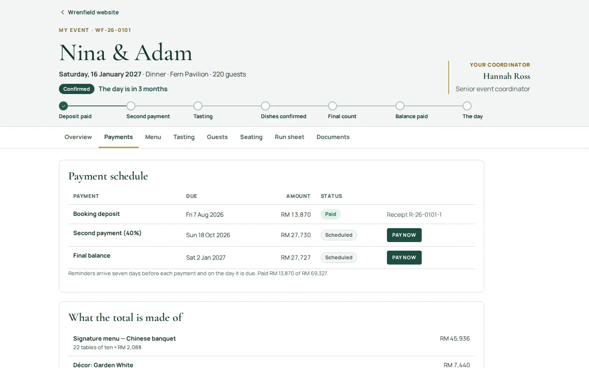
Task: Click the Paid status badge
Action: point(330,214)
